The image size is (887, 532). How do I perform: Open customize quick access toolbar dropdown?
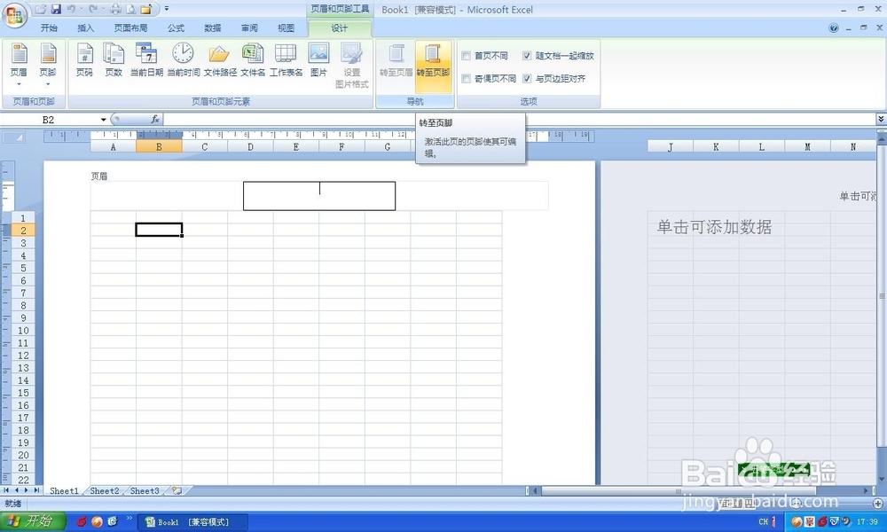tap(167, 9)
